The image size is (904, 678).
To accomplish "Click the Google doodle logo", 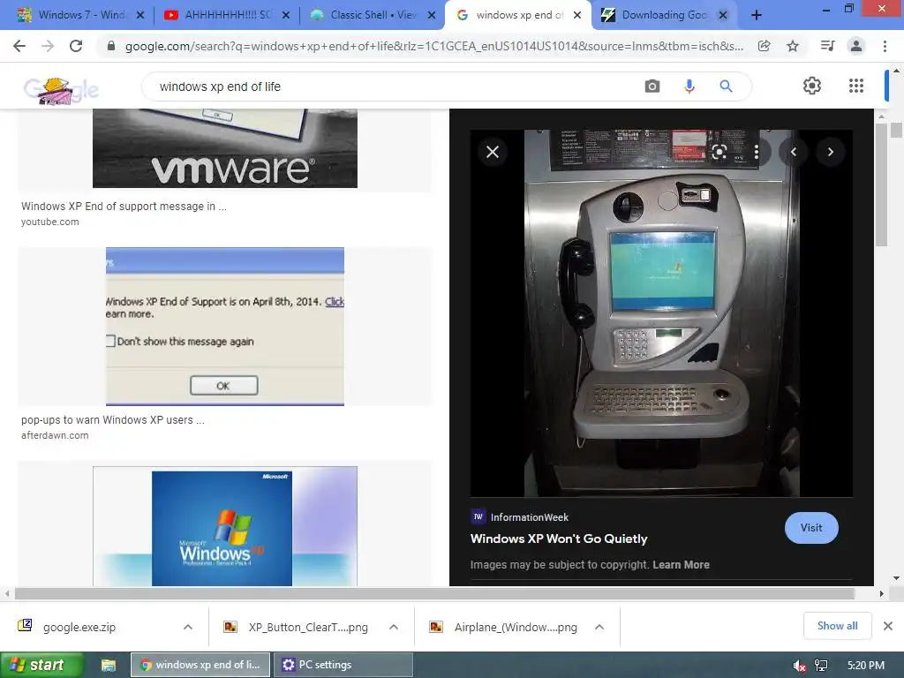I will coord(61,89).
